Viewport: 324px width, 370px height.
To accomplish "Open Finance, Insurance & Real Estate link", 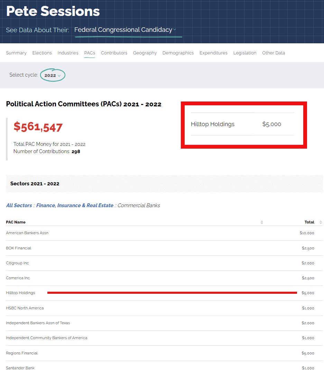I will 75,205.
